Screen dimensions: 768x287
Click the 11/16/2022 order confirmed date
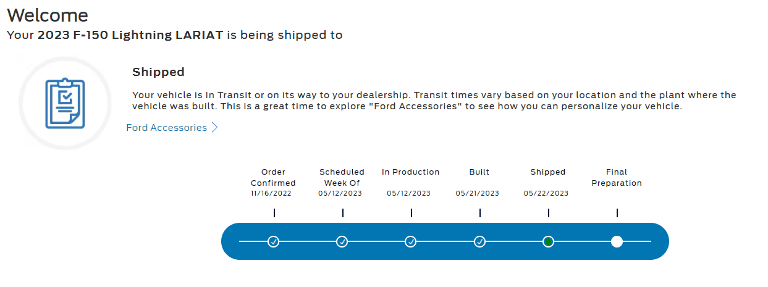pyautogui.click(x=271, y=193)
